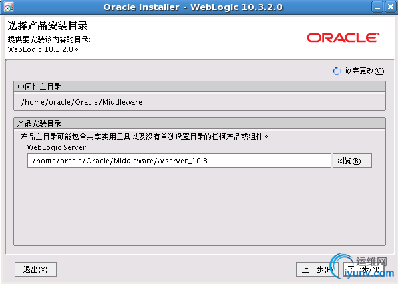Viewport: 398px width, 284px height.
Task: Click the WebLogic Server: label
Action: (57, 147)
